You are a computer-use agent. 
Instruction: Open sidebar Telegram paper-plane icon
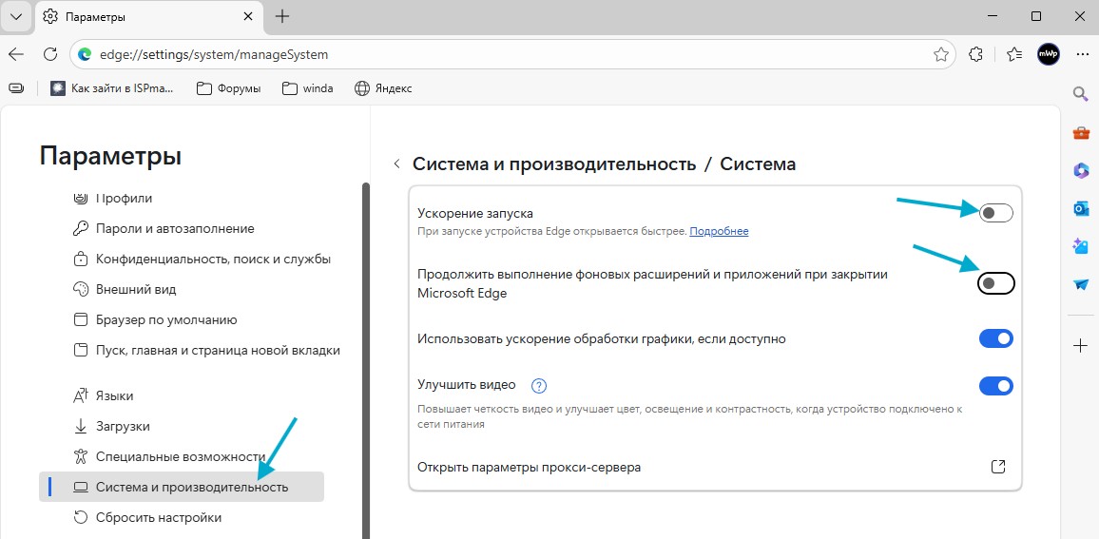point(1080,284)
